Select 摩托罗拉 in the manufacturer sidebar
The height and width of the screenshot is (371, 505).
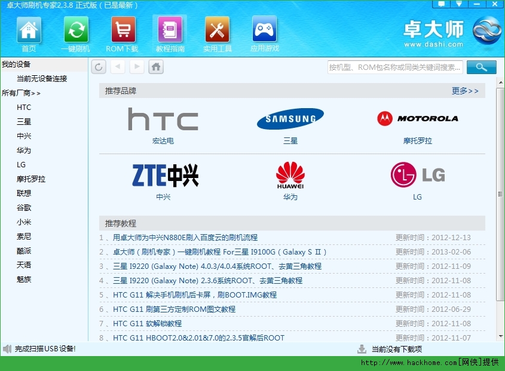[31, 179]
